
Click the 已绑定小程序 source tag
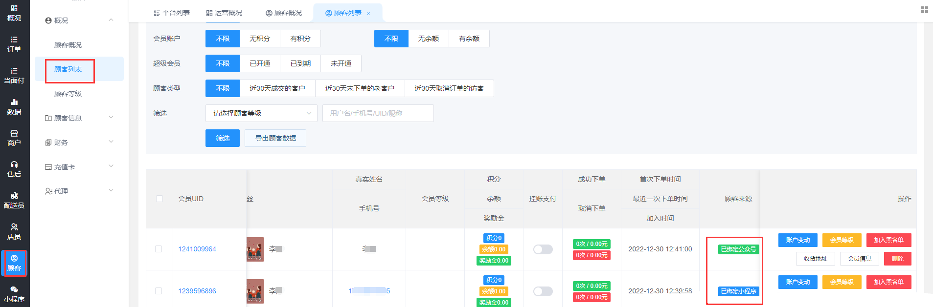[x=739, y=291]
